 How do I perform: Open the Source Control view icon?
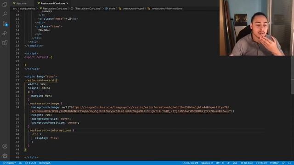[5, 23]
